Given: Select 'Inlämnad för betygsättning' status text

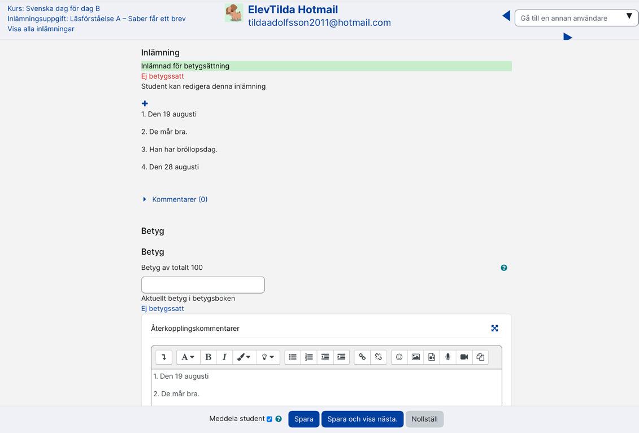Looking at the screenshot, I should [185, 66].
